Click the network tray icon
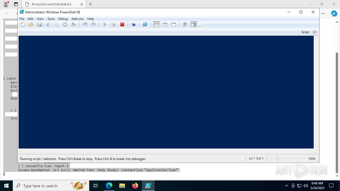Image resolution: width=340 pixels, height=191 pixels. [x=299, y=186]
